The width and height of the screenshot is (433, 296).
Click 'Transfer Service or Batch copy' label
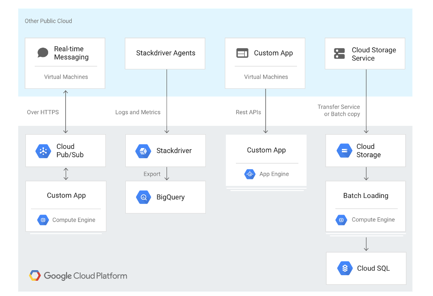pos(339,111)
